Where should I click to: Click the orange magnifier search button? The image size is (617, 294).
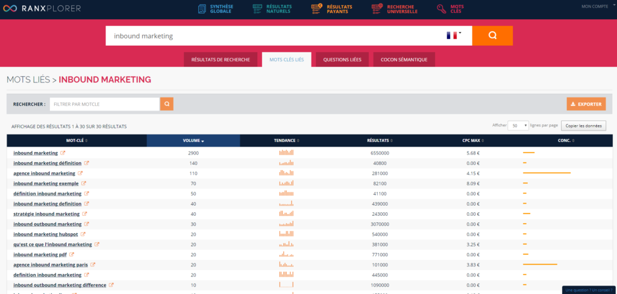point(492,35)
